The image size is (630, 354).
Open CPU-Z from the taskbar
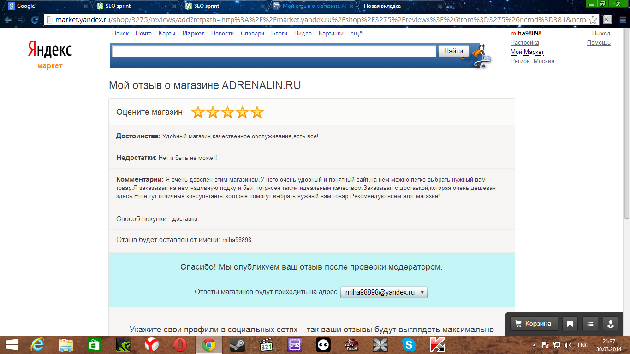click(x=294, y=345)
